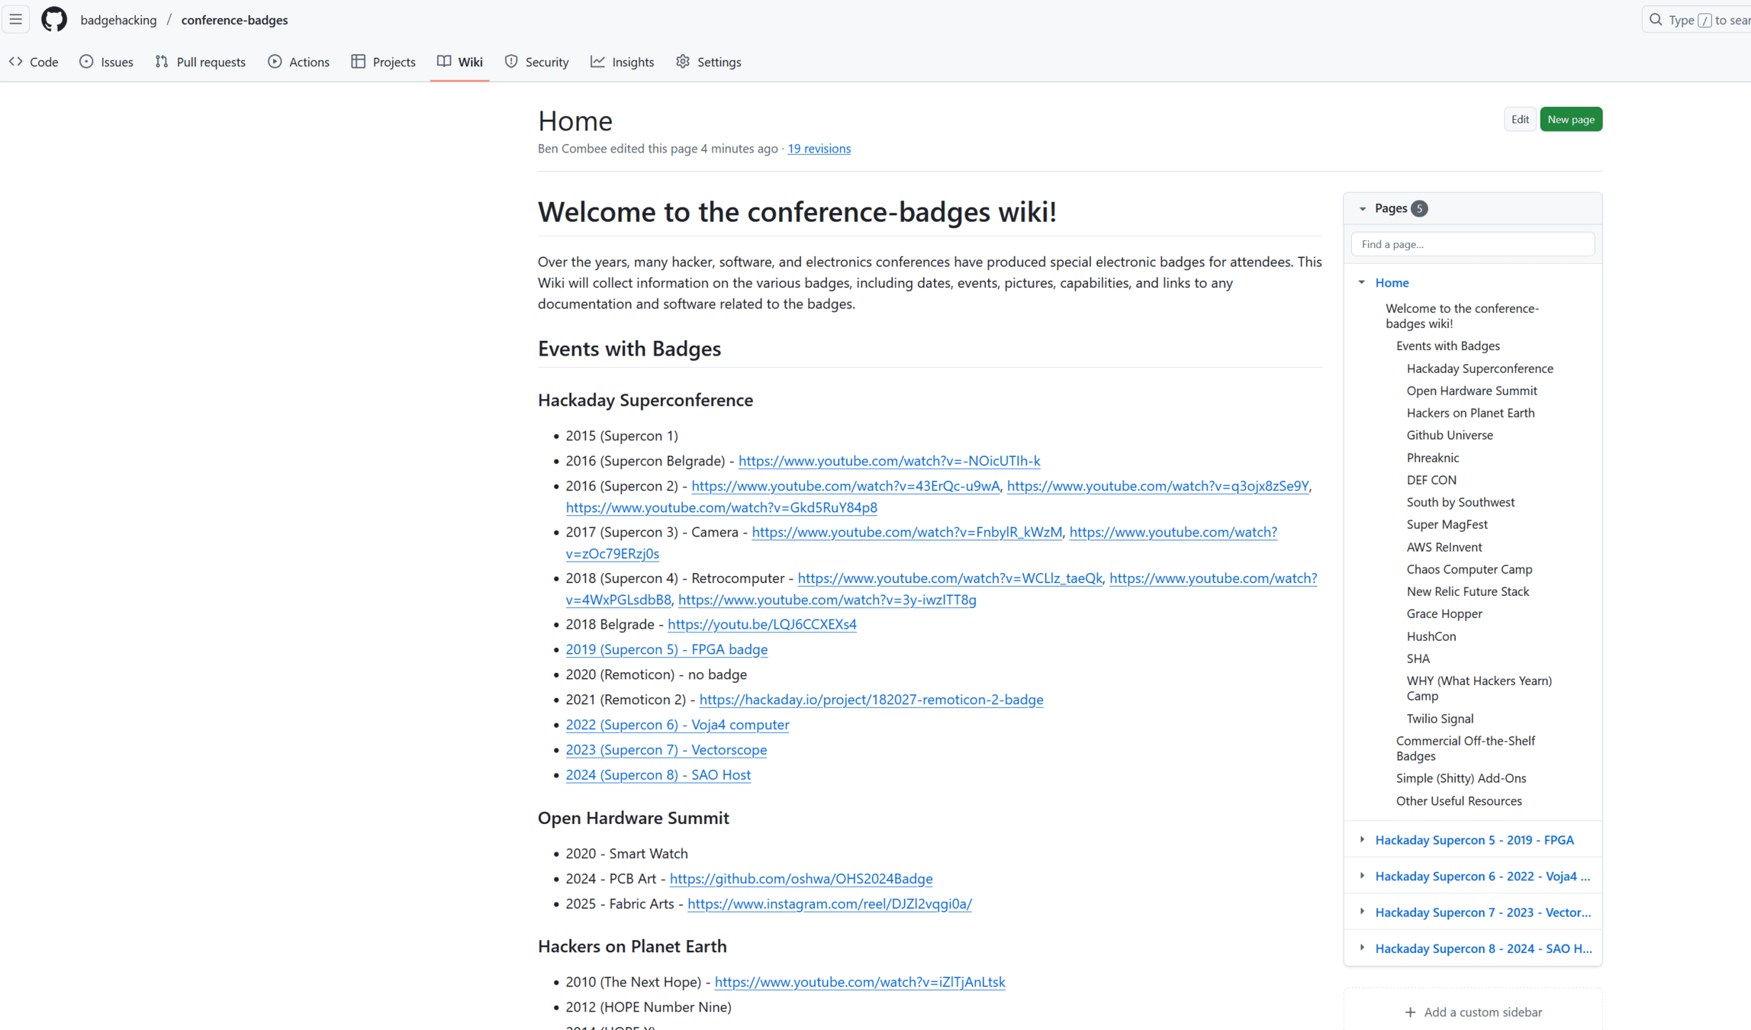Click the search magnifier icon
Viewport: 1751px width, 1030px height.
click(1656, 20)
